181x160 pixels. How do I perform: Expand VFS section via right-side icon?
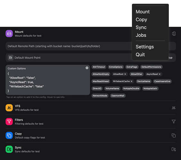[174, 108]
